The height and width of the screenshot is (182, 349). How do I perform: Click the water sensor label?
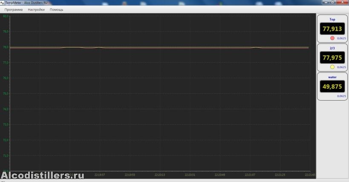click(x=332, y=77)
